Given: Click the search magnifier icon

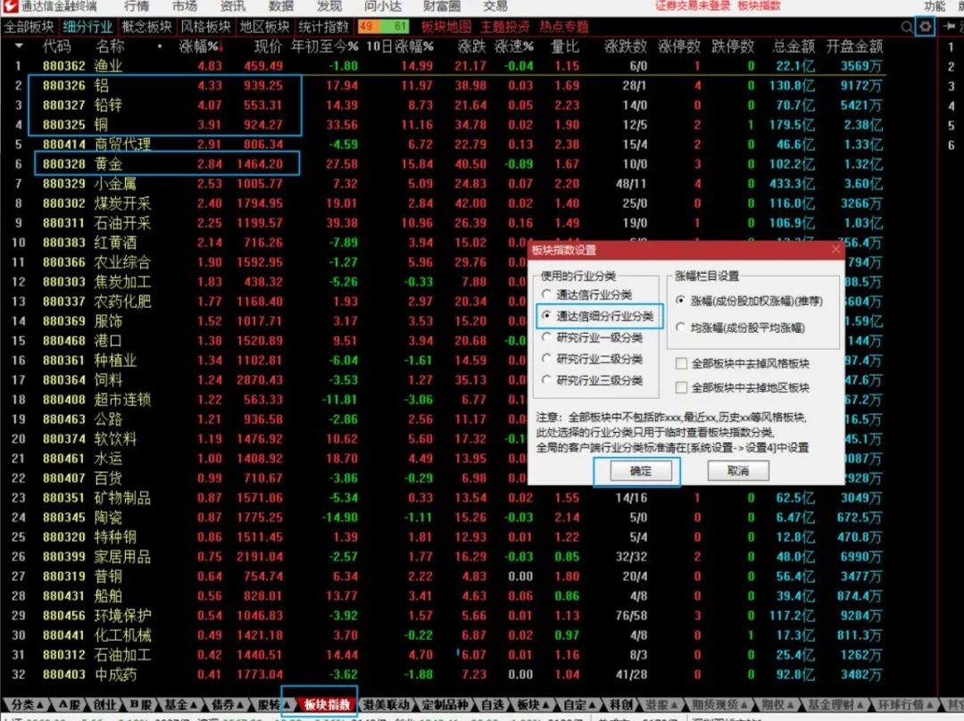Looking at the screenshot, I should [907, 27].
